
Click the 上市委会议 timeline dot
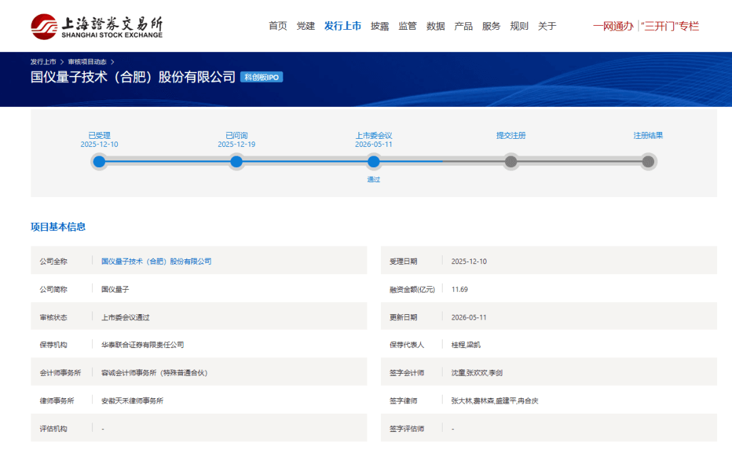coord(373,162)
